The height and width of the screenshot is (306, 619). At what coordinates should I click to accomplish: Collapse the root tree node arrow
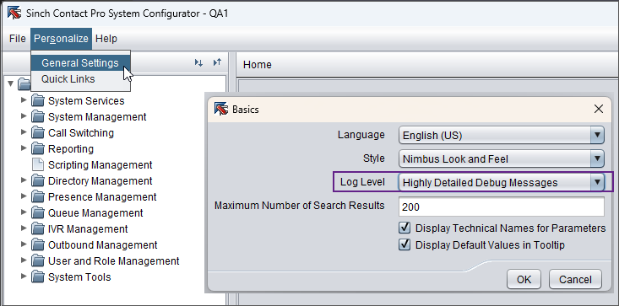coord(11,83)
